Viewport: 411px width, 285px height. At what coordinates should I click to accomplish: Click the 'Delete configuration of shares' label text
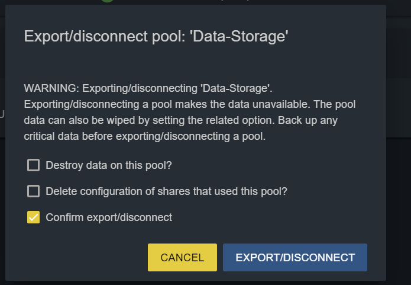pos(166,191)
